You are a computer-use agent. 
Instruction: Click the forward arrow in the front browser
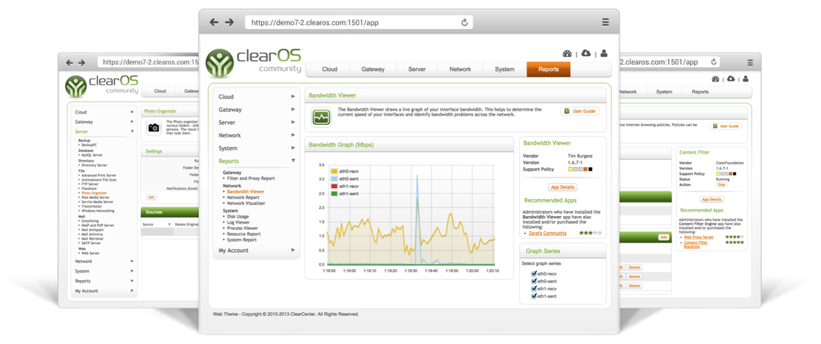(229, 22)
